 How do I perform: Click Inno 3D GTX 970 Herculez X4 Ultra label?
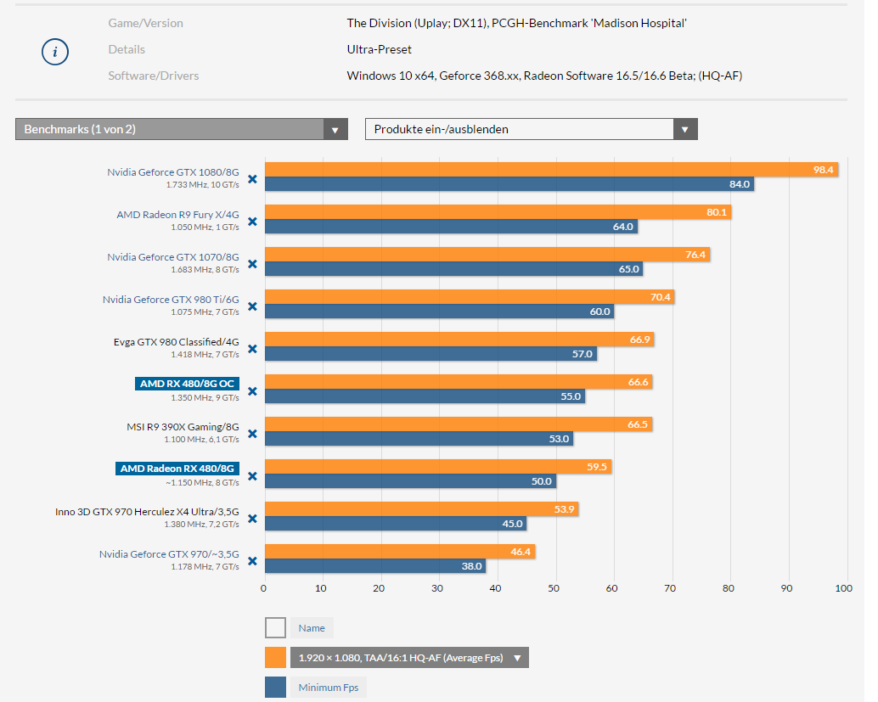147,512
